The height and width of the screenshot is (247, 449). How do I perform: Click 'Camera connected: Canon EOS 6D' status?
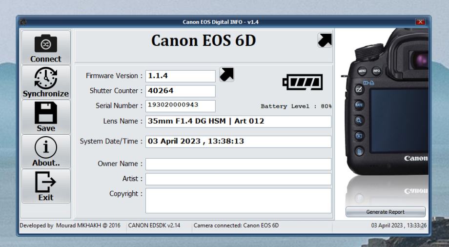[x=236, y=226]
